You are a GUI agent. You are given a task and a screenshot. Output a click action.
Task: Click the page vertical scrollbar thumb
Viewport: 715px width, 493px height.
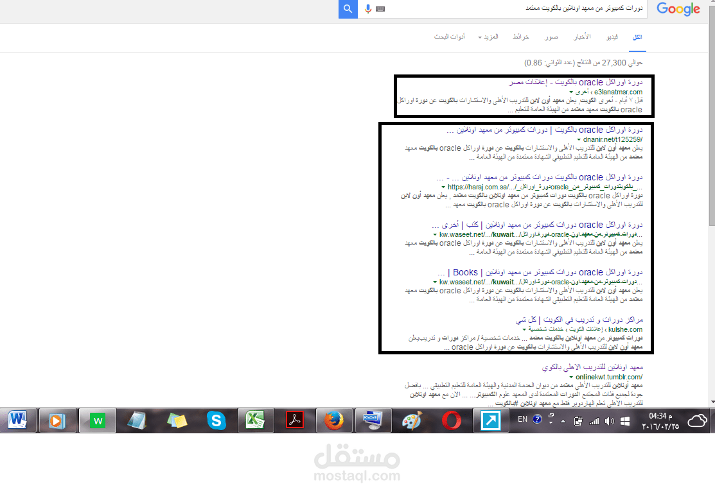(x=712, y=116)
